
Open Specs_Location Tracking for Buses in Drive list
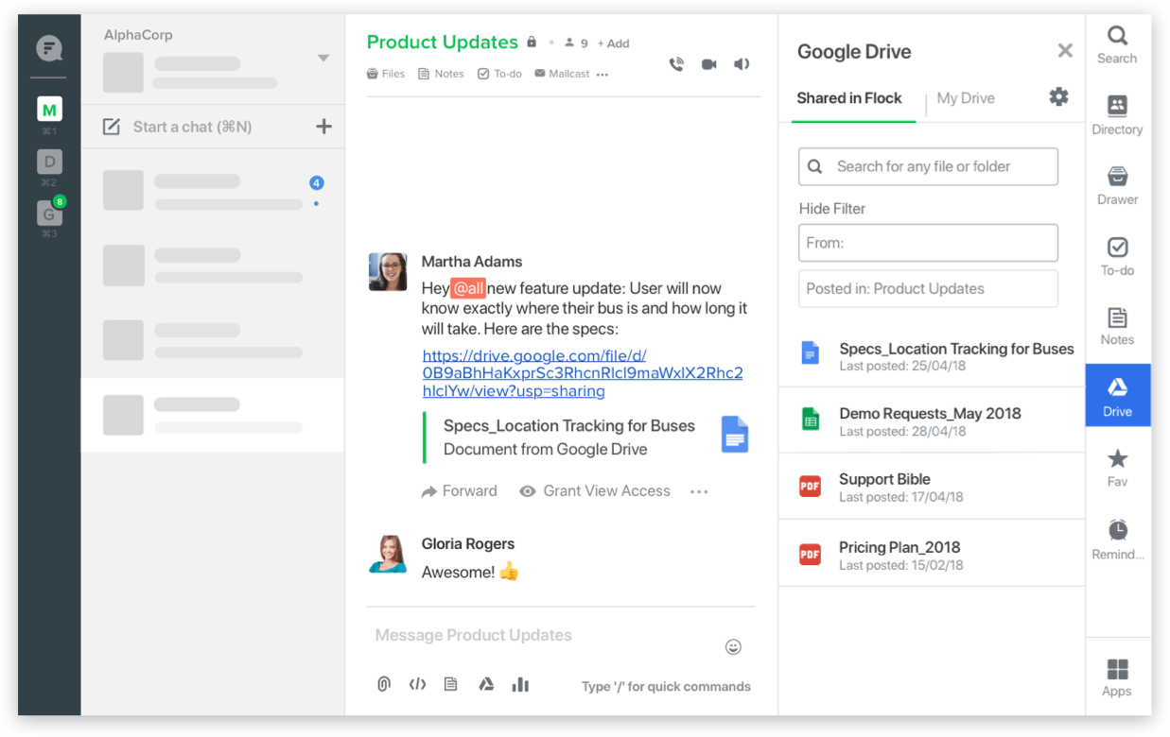pyautogui.click(x=932, y=355)
